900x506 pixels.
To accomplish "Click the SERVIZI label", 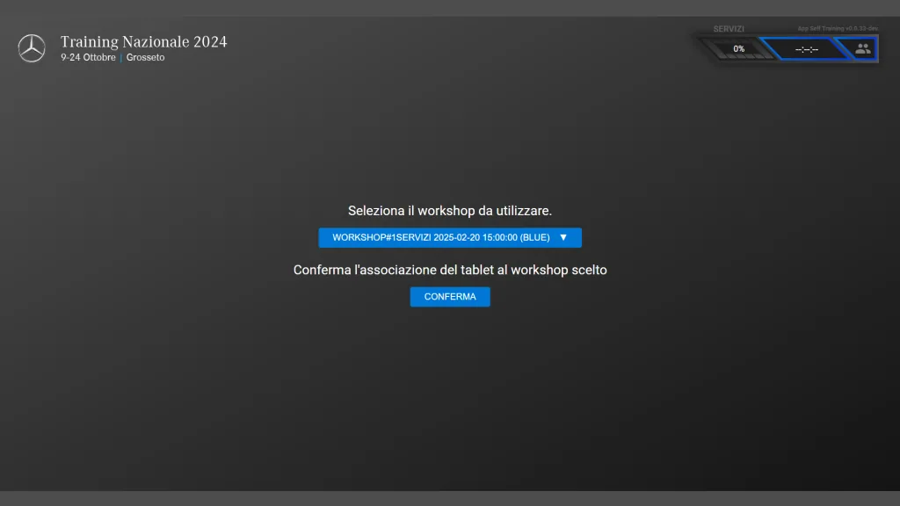I will coord(729,29).
